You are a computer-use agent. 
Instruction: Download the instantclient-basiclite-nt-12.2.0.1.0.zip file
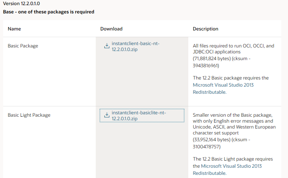(x=139, y=116)
